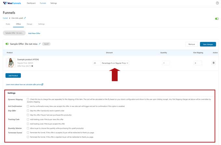Click the Action column header
This screenshot has width=221, height=145.
pyautogui.click(x=215, y=52)
